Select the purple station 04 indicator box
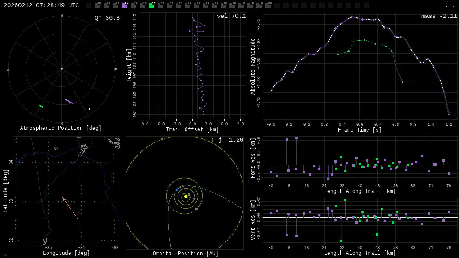Image resolution: width=459 pixels, height=258 pixels. coord(125,5)
